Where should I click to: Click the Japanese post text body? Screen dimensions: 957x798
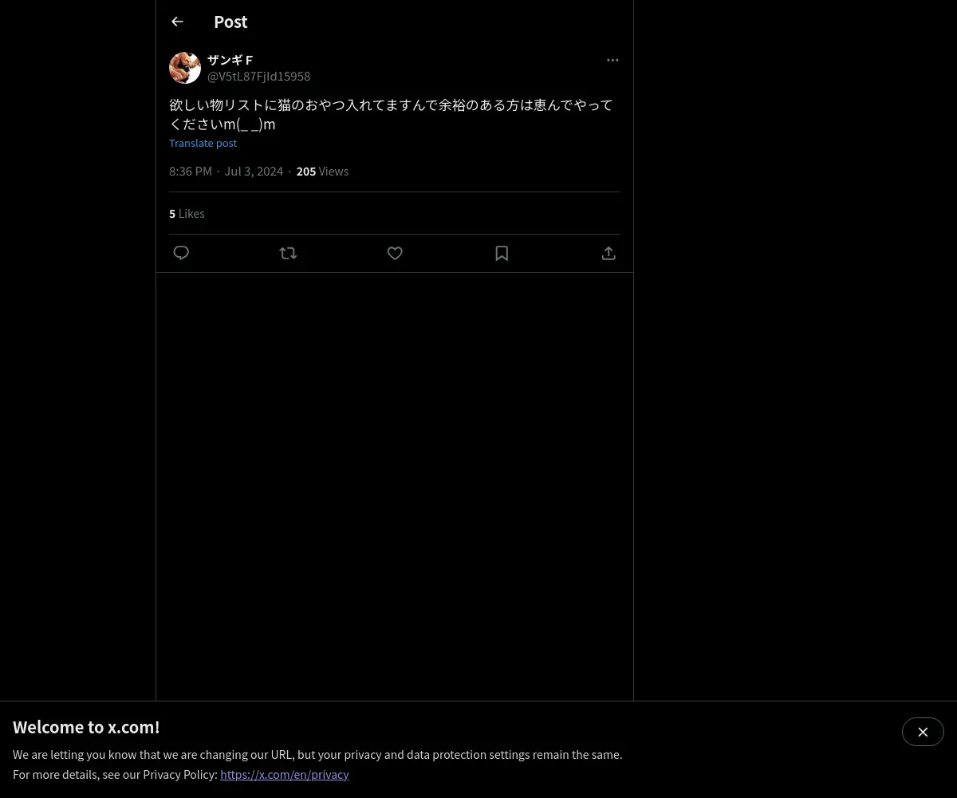[x=391, y=114]
